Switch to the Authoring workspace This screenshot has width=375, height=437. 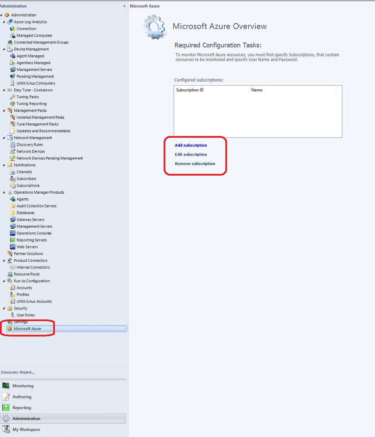click(63, 397)
